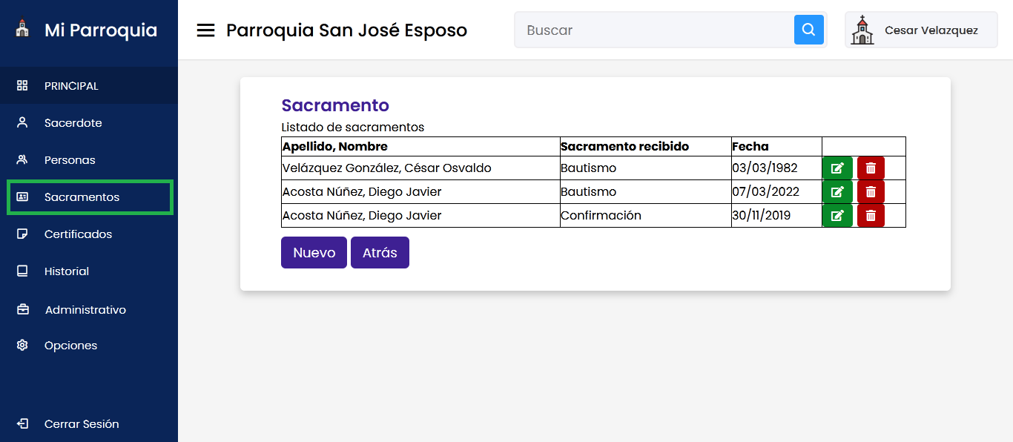Focus the Buscar search field
This screenshot has width=1013, height=442.
[654, 30]
